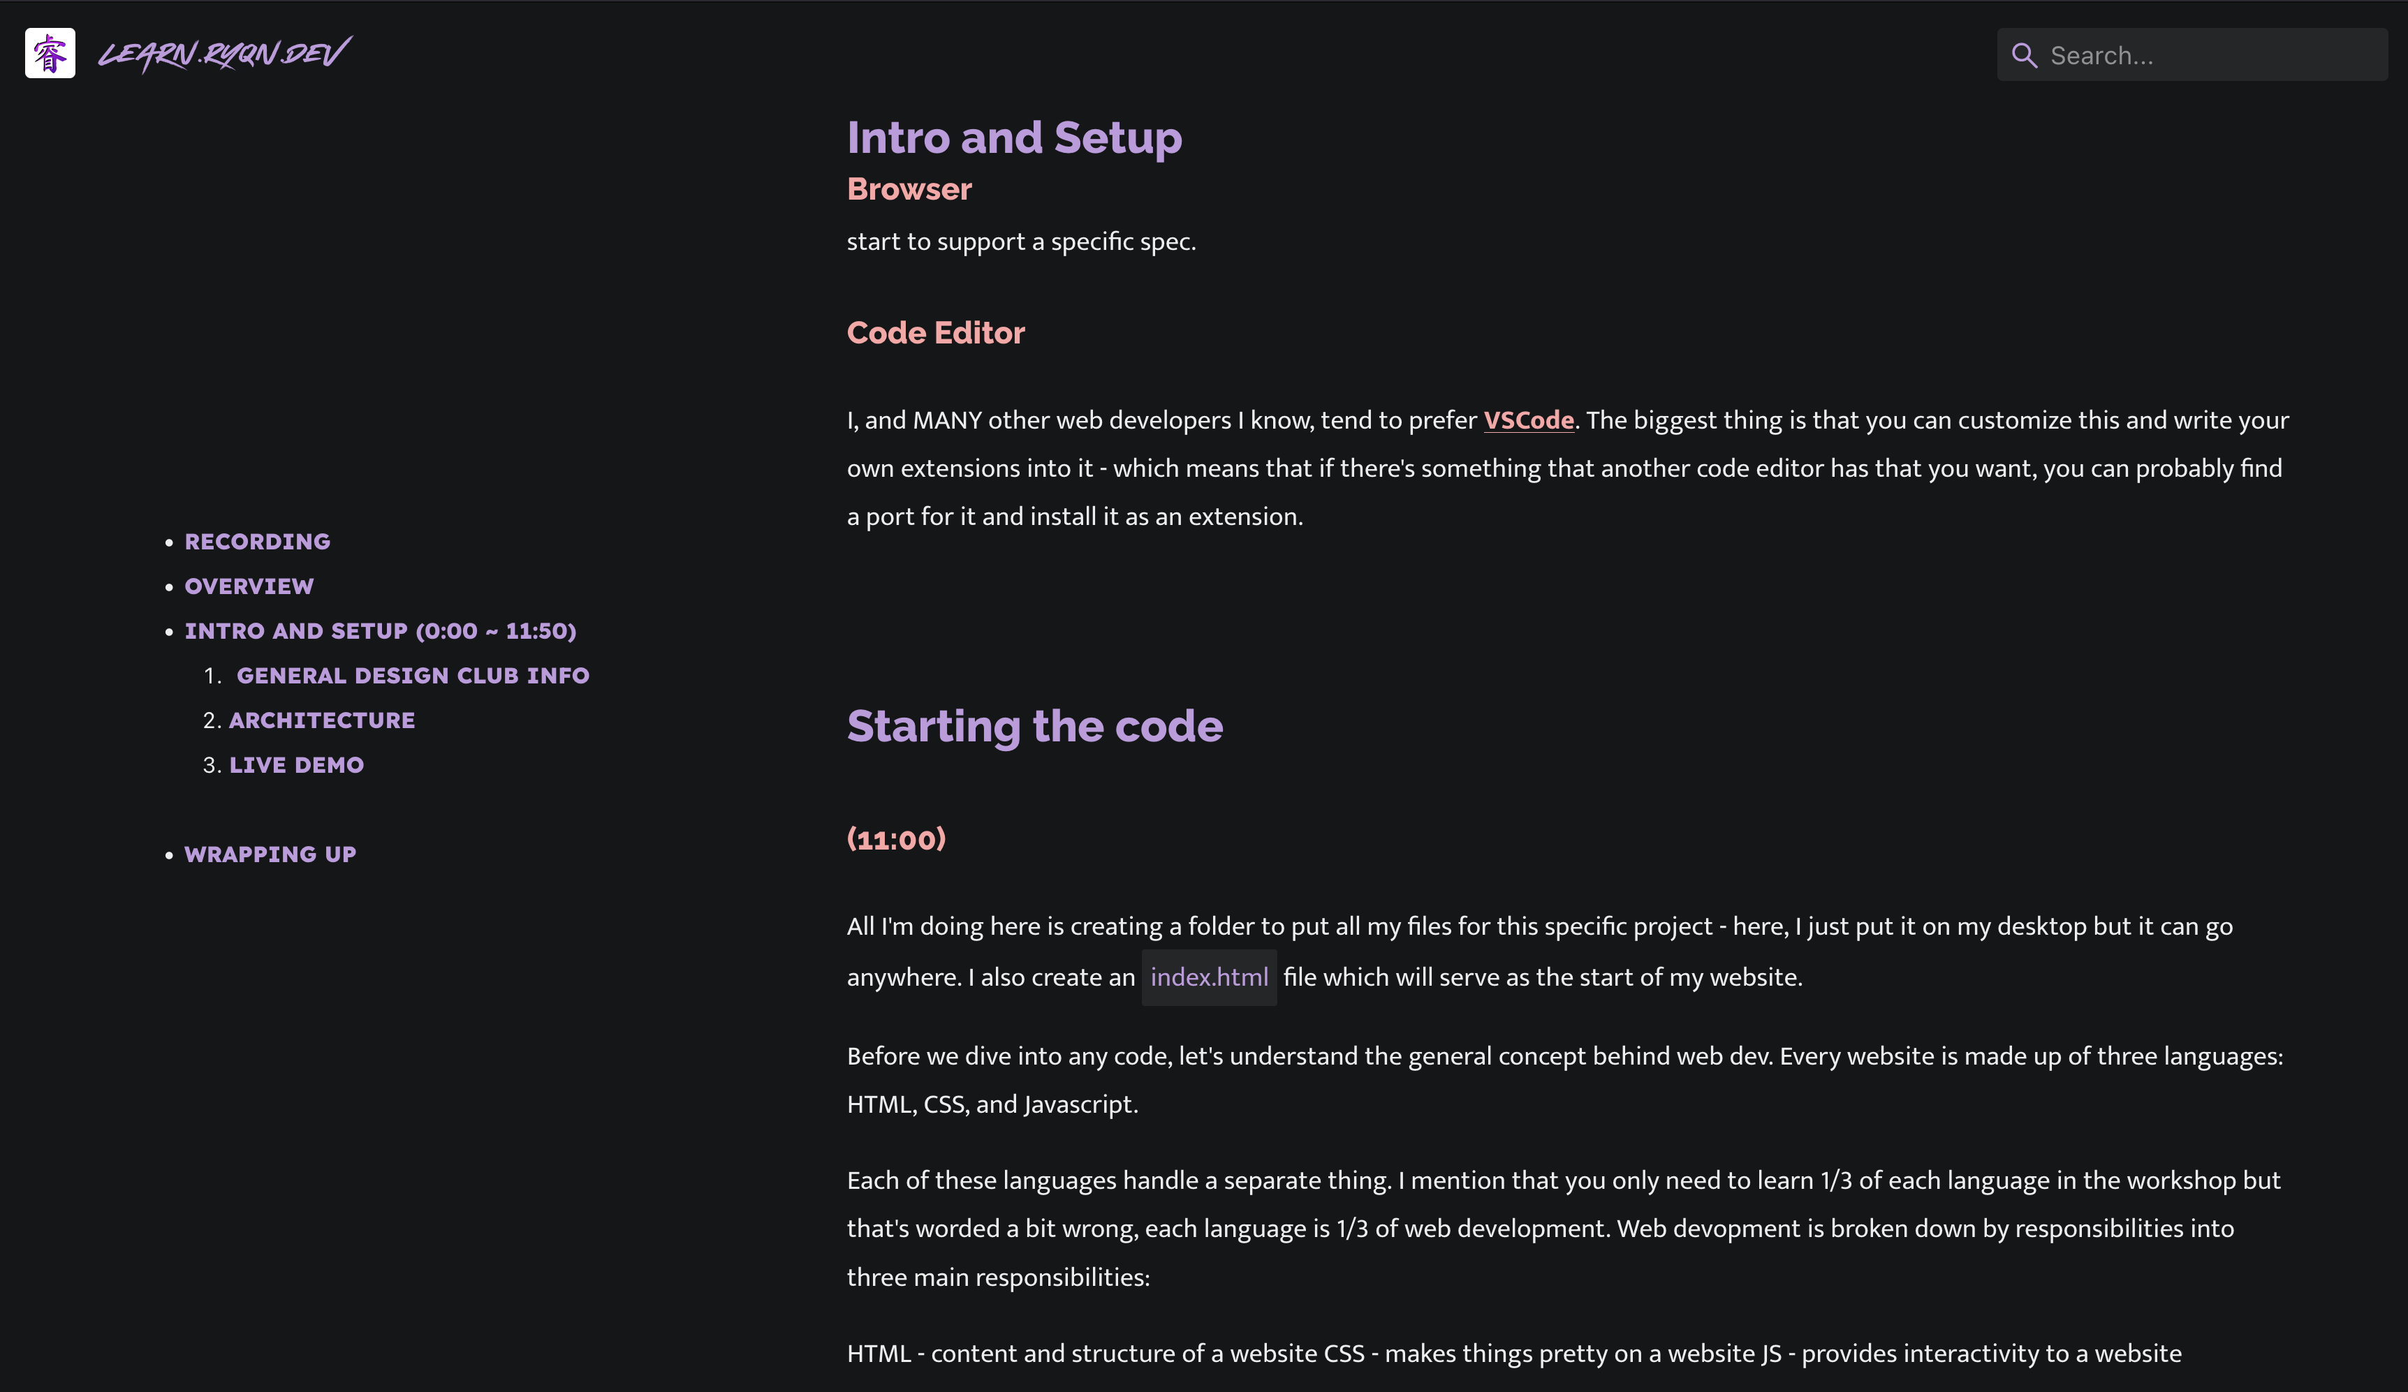Click the Starting the code heading

[1035, 726]
